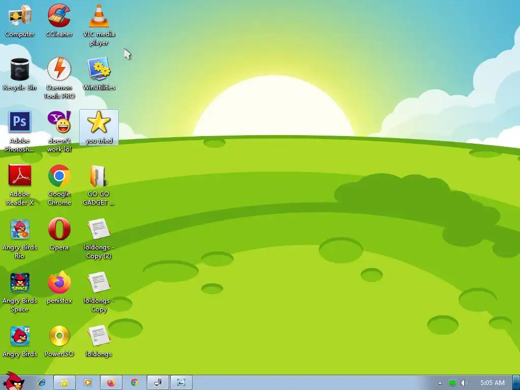
Task: Select the Yahoo icon labeled doesn't work lol
Action: 59,132
